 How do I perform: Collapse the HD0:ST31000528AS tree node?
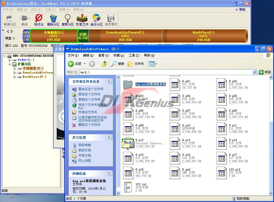pyautogui.click(x=4, y=56)
